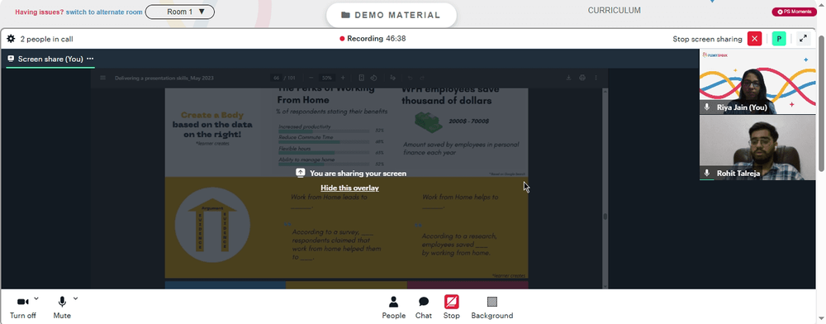
Task: Print the PDF document
Action: 582,78
